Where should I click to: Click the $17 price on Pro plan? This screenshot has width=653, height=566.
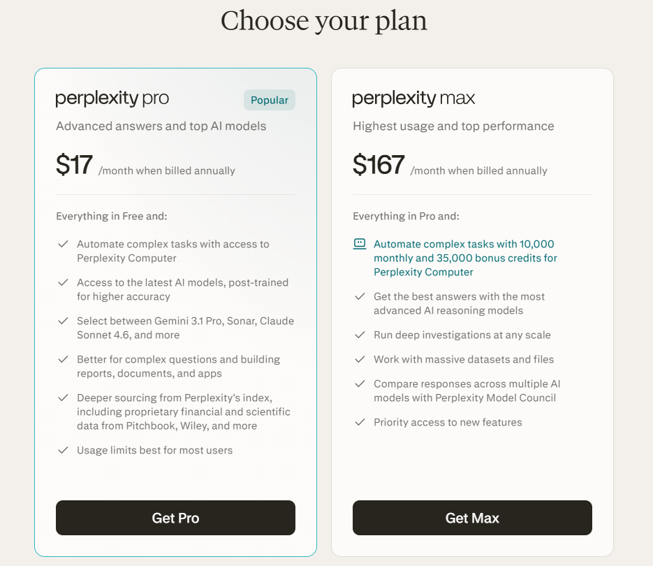(x=74, y=166)
